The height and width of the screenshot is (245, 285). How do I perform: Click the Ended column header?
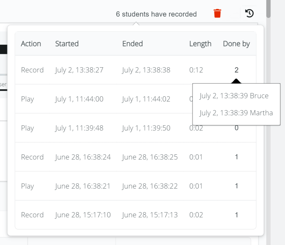tap(132, 44)
